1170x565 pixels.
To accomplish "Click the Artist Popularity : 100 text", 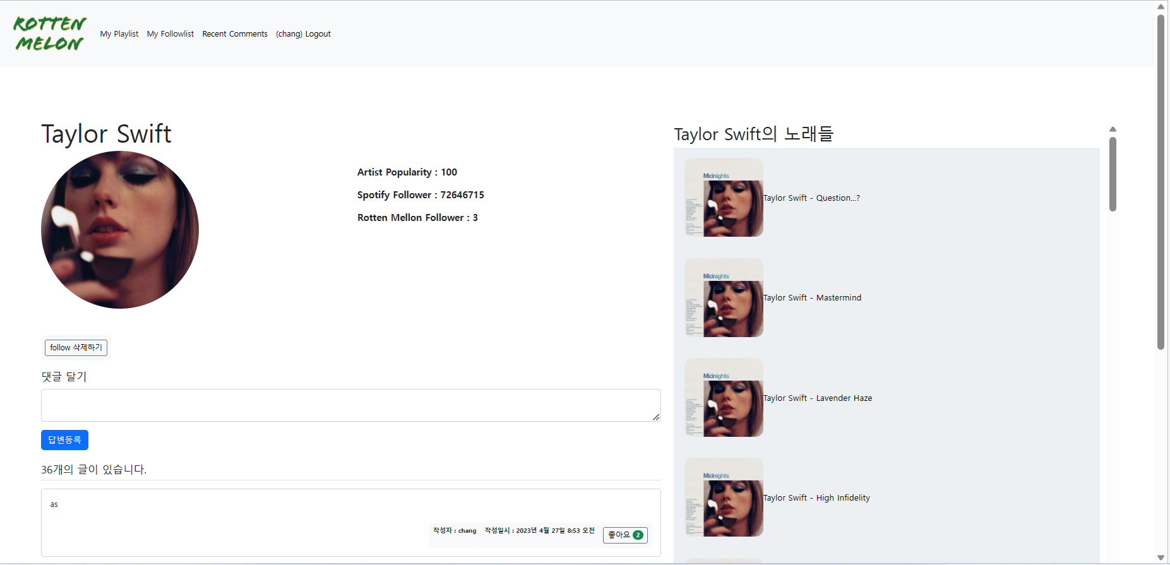I will pos(407,172).
